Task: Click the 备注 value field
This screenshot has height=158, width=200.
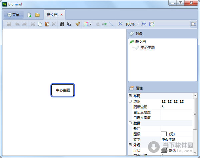Action: [177, 129]
